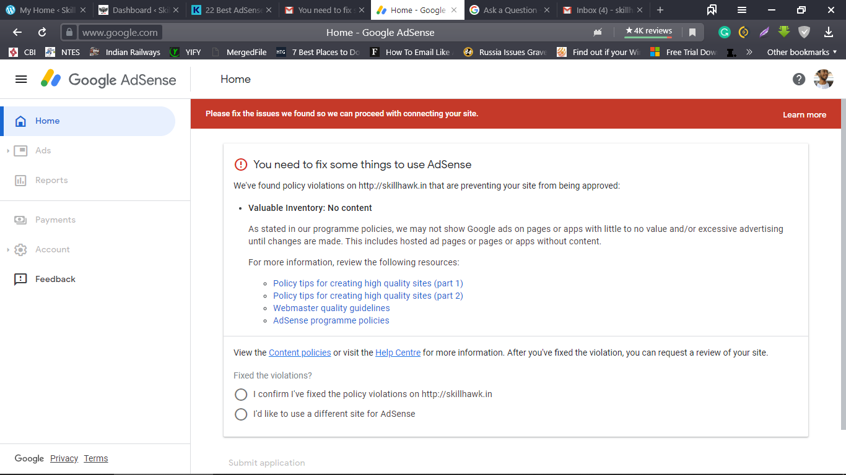This screenshot has width=846, height=475.
Task: Click the Home sidebar icon
Action: (x=20, y=121)
